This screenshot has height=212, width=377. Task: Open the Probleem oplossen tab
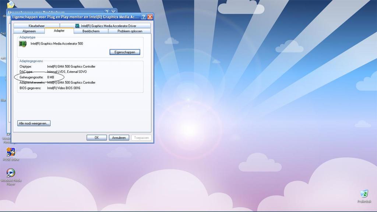[x=130, y=31]
